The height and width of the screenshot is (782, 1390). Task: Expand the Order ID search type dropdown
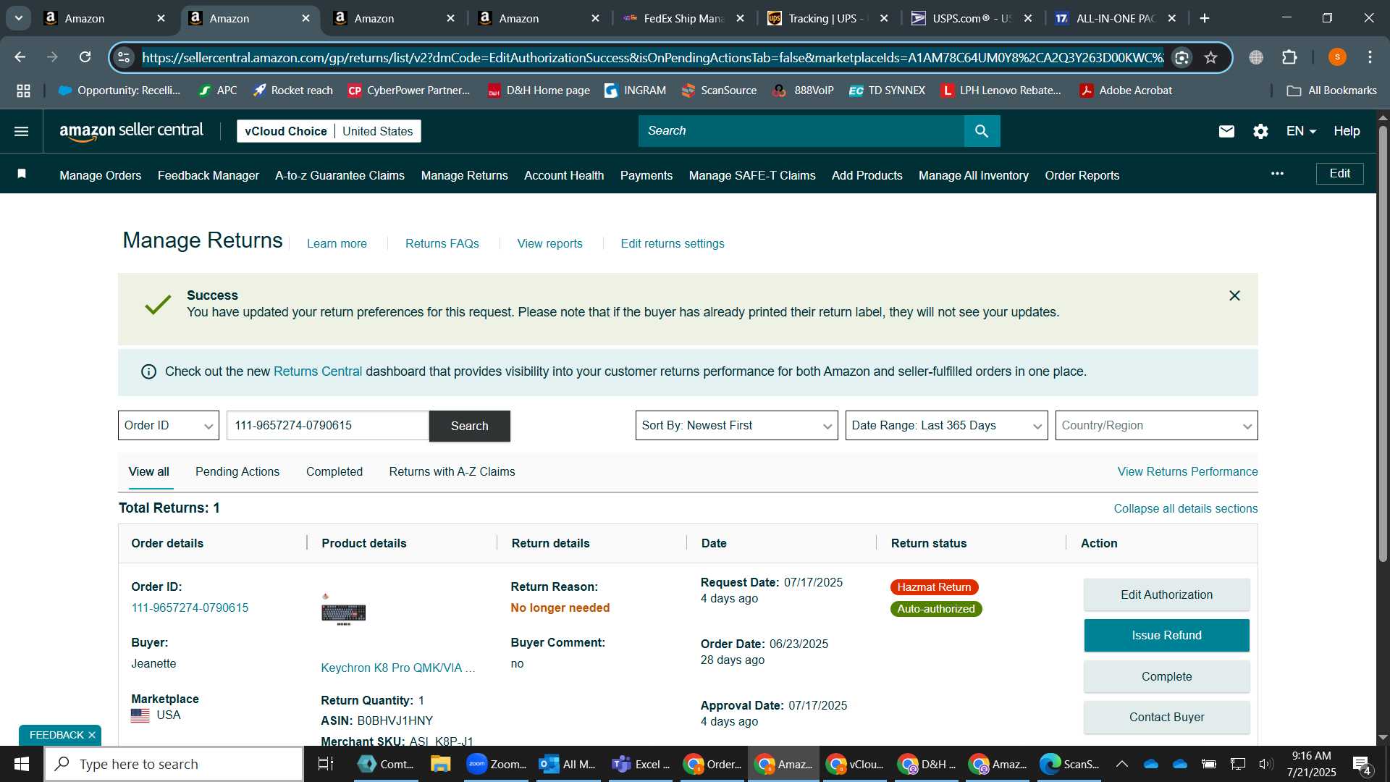pos(169,426)
